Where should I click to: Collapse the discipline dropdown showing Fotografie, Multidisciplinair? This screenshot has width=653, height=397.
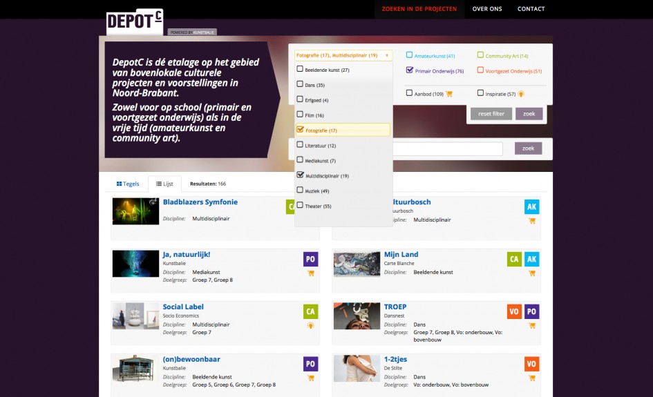[x=343, y=55]
